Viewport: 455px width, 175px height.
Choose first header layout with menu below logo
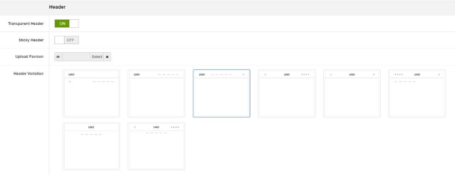click(91, 93)
